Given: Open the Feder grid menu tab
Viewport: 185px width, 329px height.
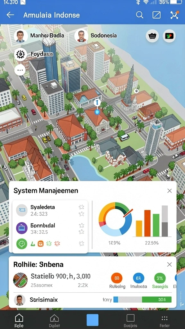Looking at the screenshot, I should coord(165,321).
